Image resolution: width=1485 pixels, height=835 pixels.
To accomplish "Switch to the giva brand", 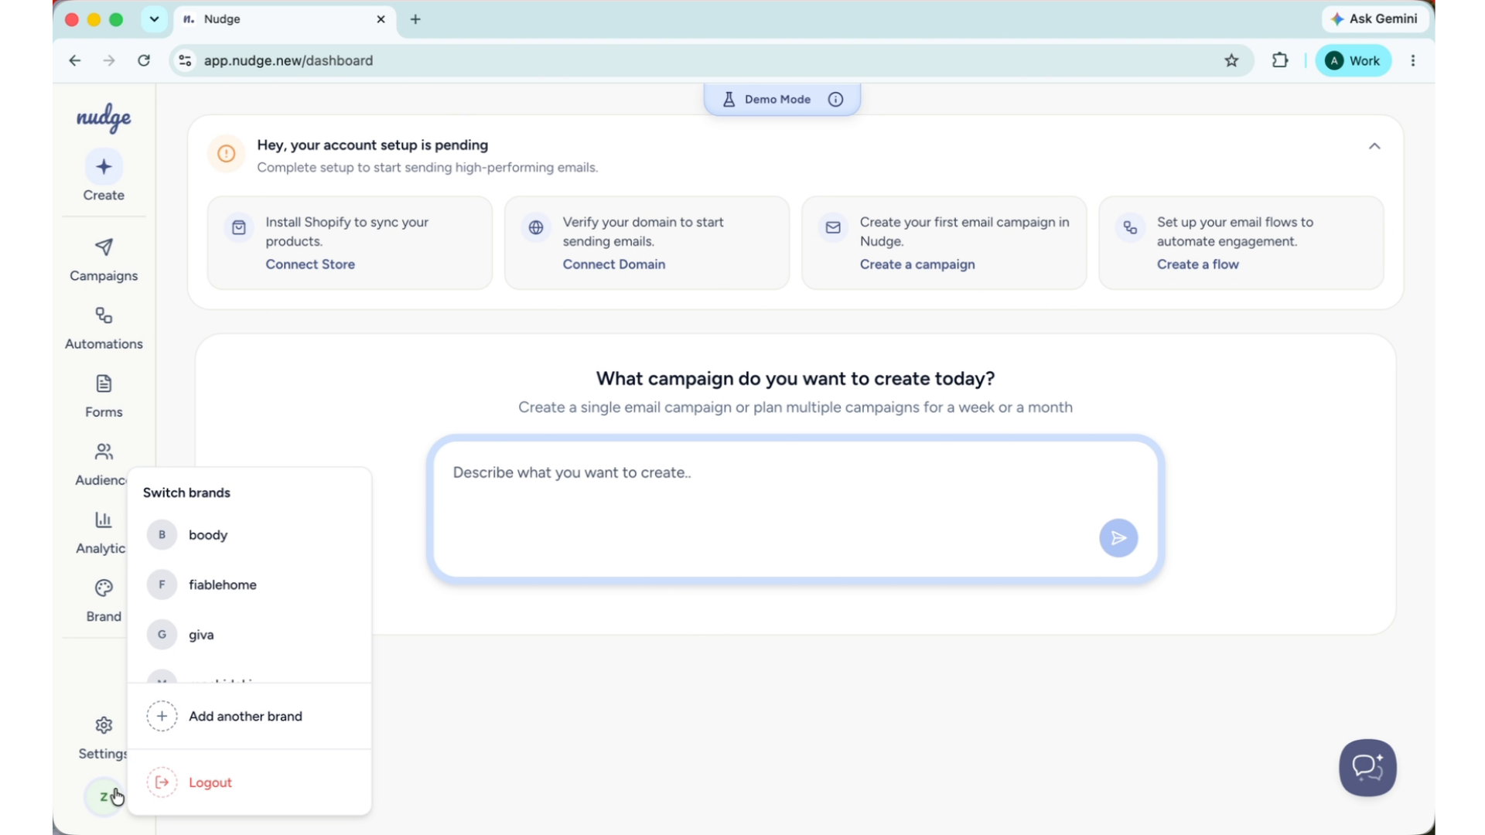I will pyautogui.click(x=249, y=635).
